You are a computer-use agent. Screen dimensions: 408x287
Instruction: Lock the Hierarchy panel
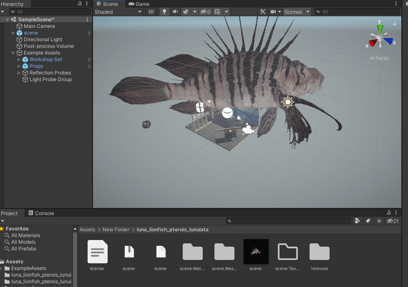80,3
